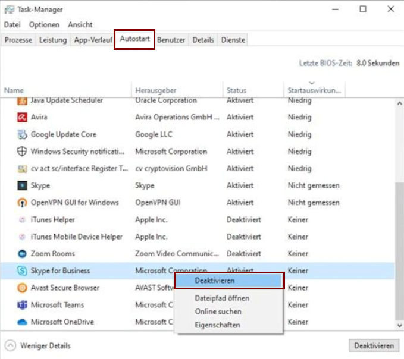Image resolution: width=404 pixels, height=359 pixels.
Task: Click the Java Update Scheduler icon
Action: click(x=22, y=100)
